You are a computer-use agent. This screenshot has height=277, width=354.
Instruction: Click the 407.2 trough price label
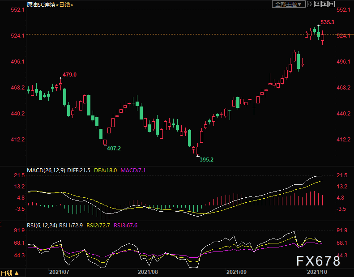114,148
